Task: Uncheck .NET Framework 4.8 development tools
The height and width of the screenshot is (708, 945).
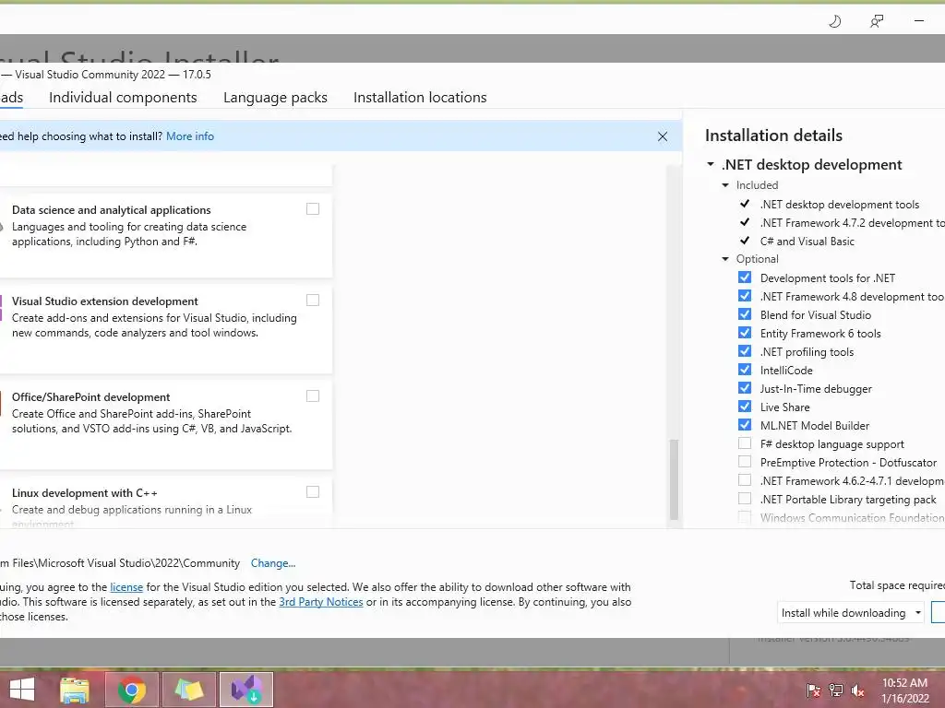Action: (745, 296)
